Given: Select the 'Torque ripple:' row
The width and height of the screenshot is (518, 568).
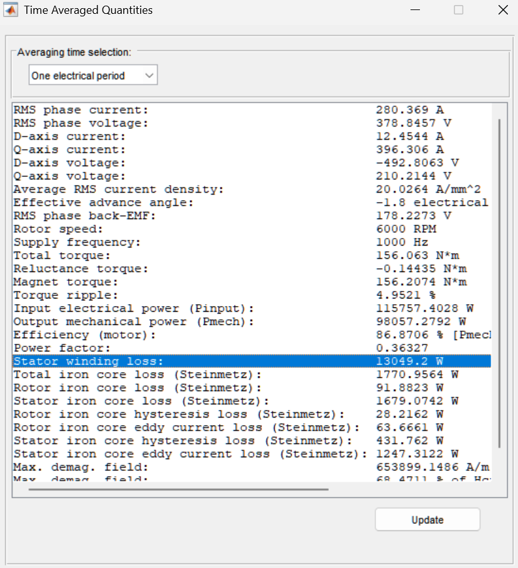Looking at the screenshot, I should point(251,295).
